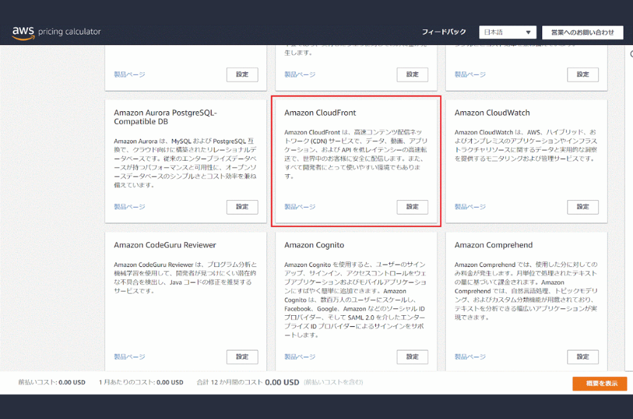Click 設定 on the Amazon Comprehend card
The height and width of the screenshot is (419, 633).
tap(582, 357)
